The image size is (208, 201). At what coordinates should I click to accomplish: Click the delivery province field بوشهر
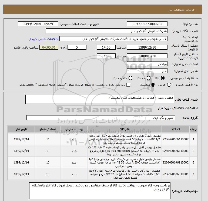(x=147, y=64)
